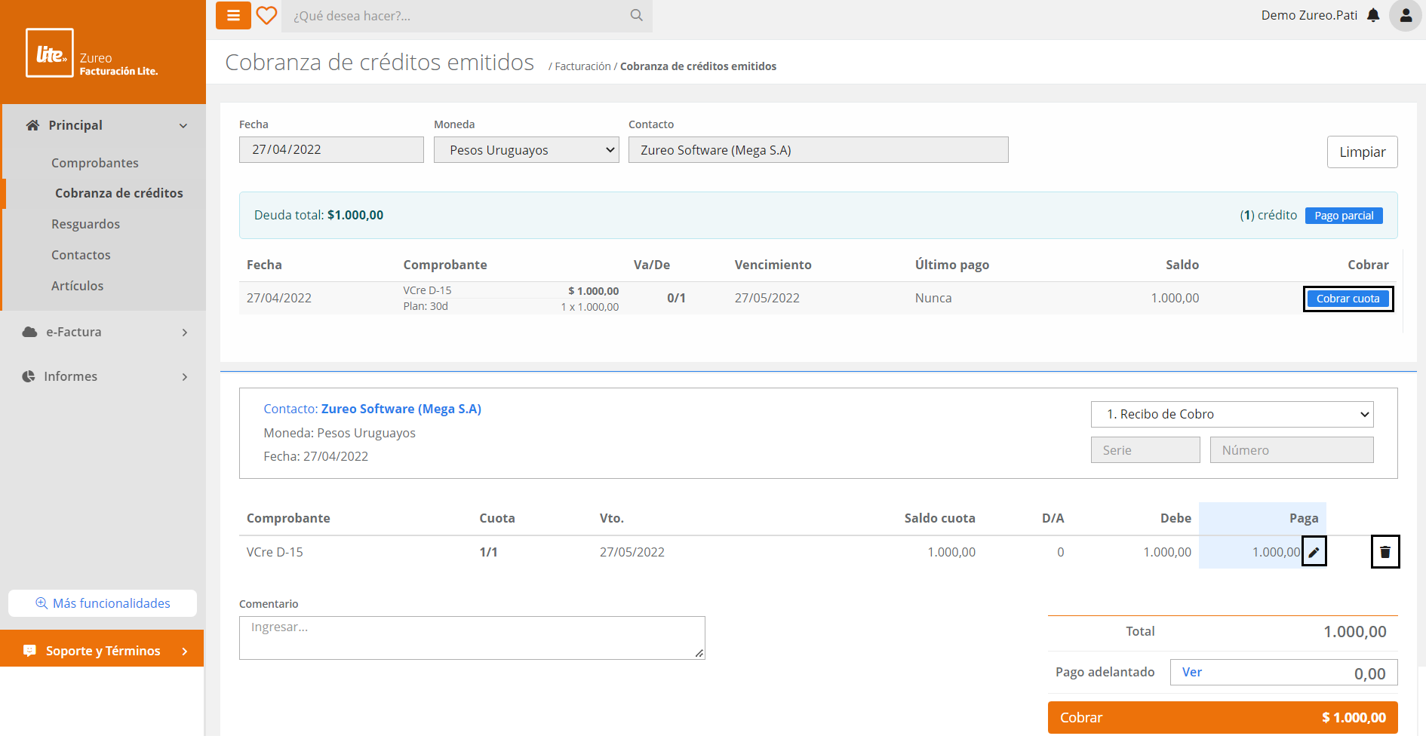Open the Moneda Pesos Uruguayos dropdown
Image resolution: width=1426 pixels, height=739 pixels.
527,150
